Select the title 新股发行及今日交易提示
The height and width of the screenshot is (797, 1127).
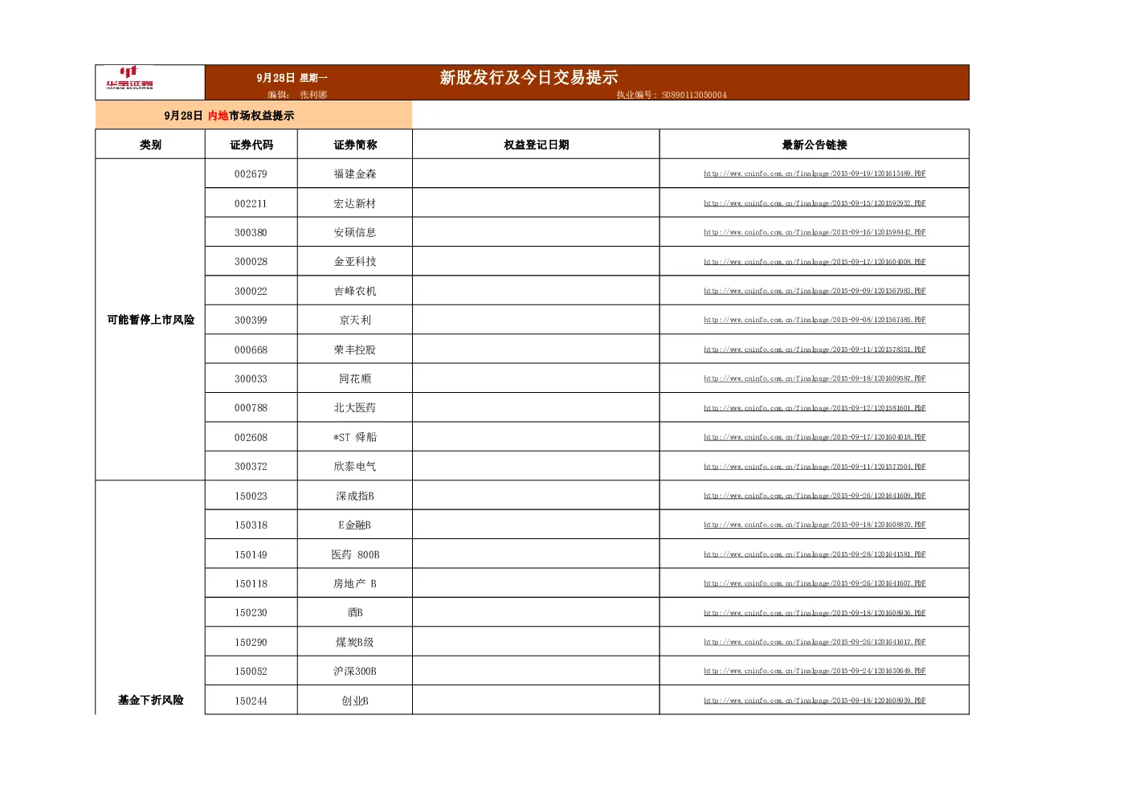coord(529,77)
